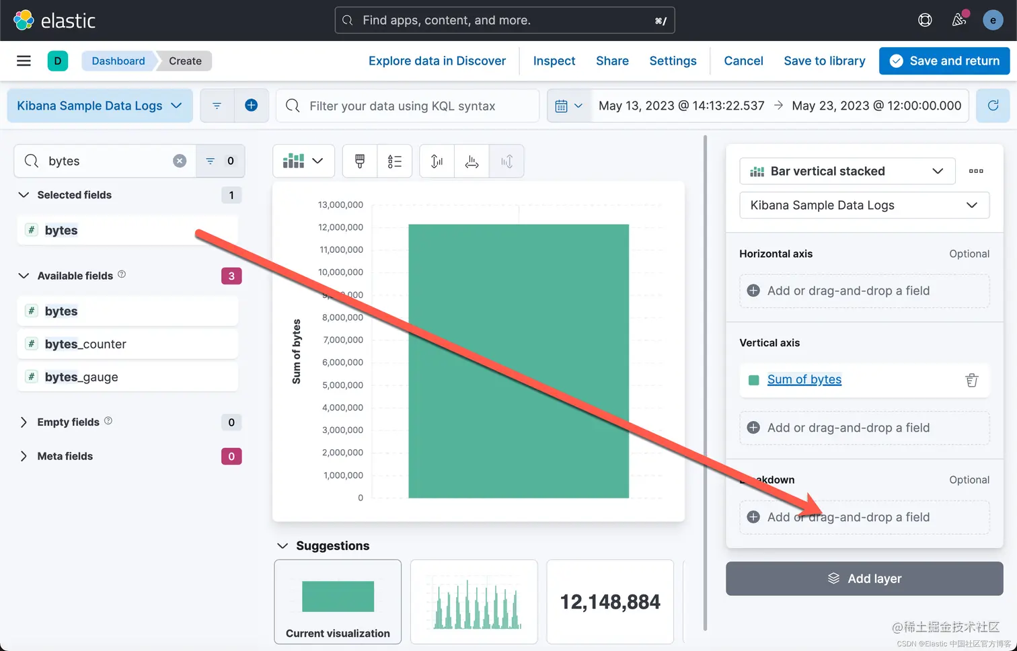Viewport: 1017px width, 651px height.
Task: Click the Create breadcrumb
Action: (x=185, y=61)
